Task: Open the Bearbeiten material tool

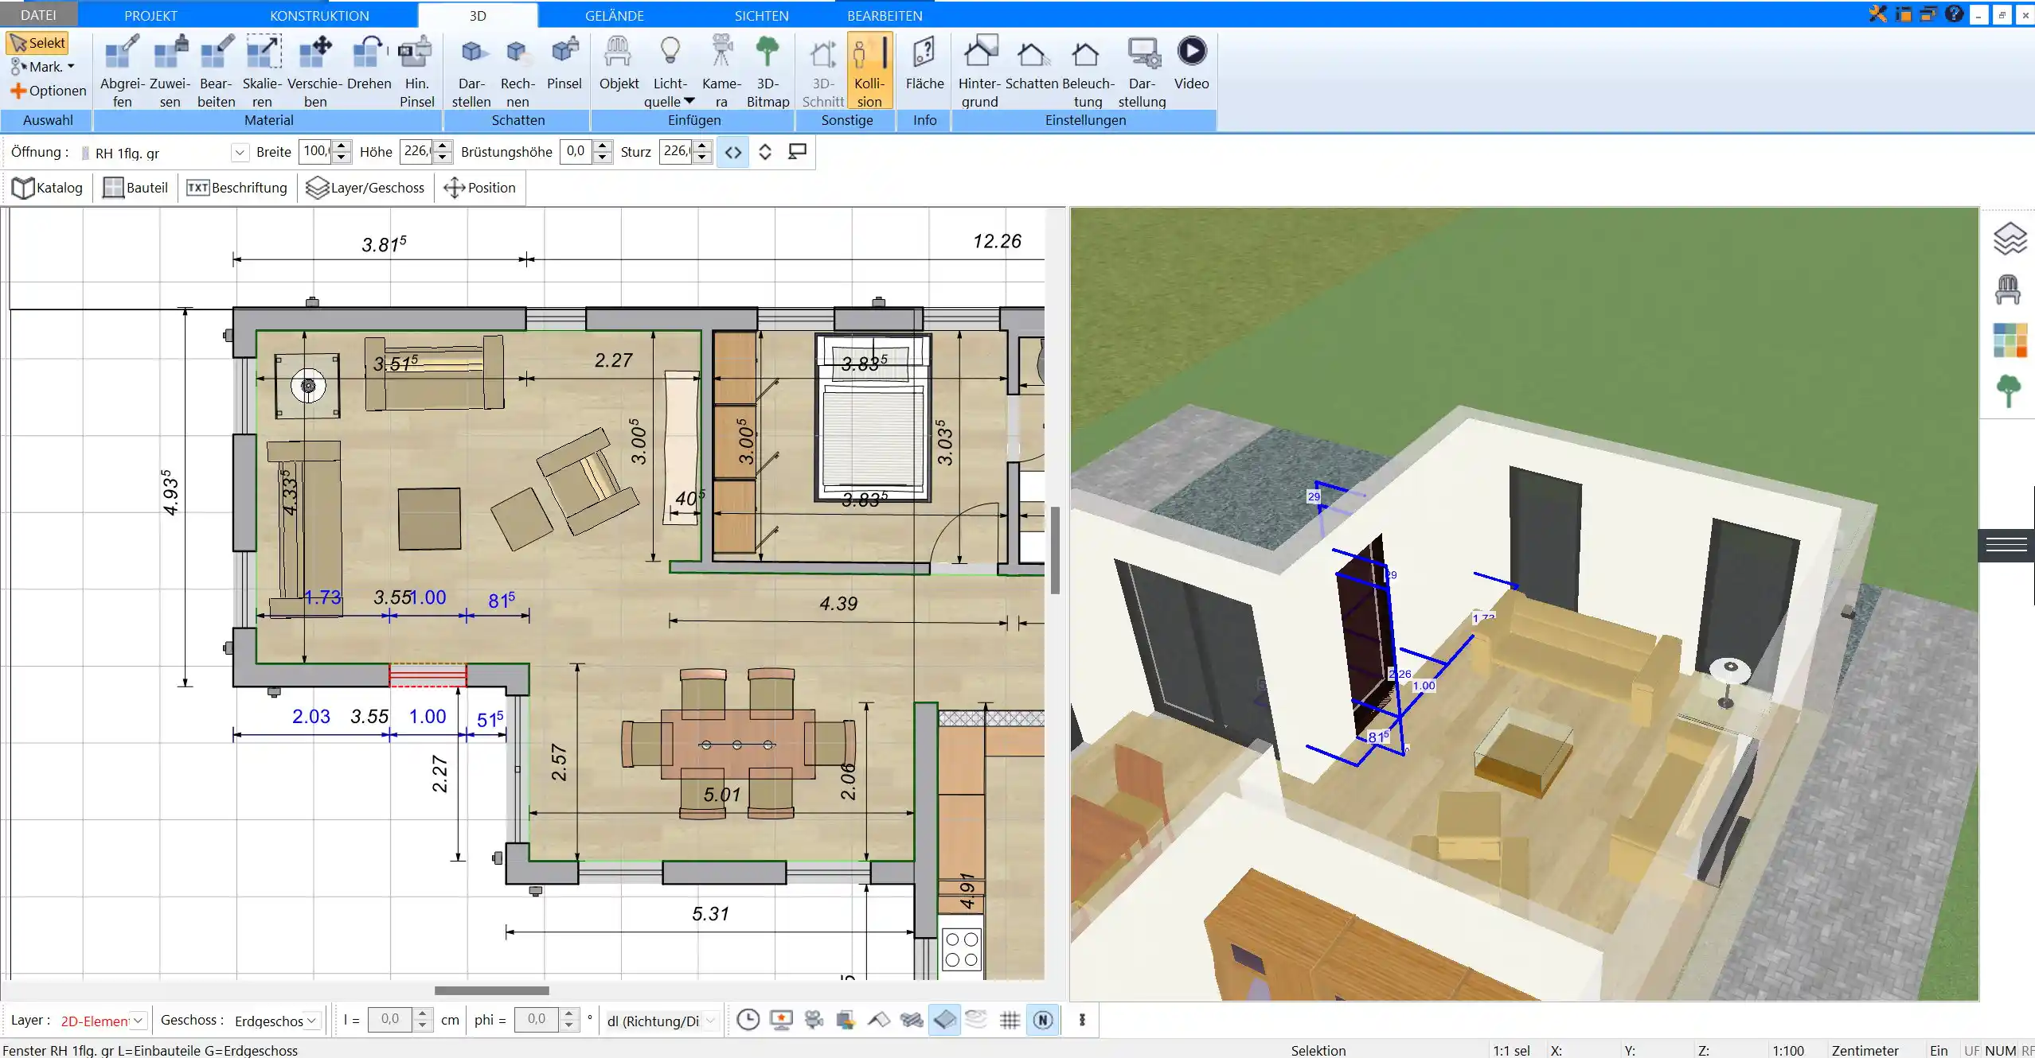Action: pos(216,71)
